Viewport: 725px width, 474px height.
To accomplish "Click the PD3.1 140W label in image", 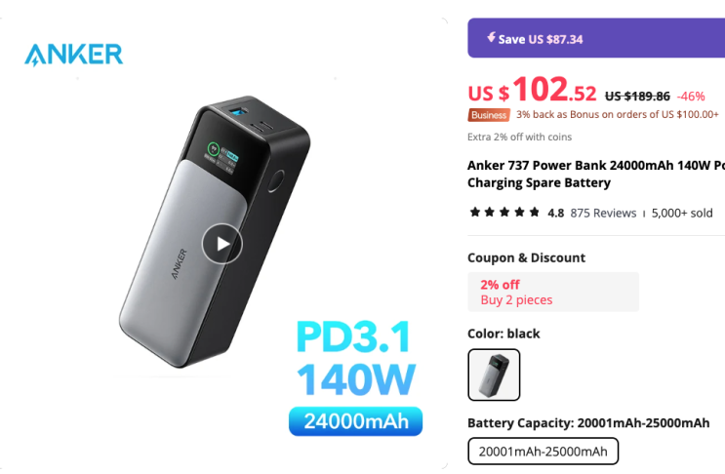I will [x=355, y=358].
